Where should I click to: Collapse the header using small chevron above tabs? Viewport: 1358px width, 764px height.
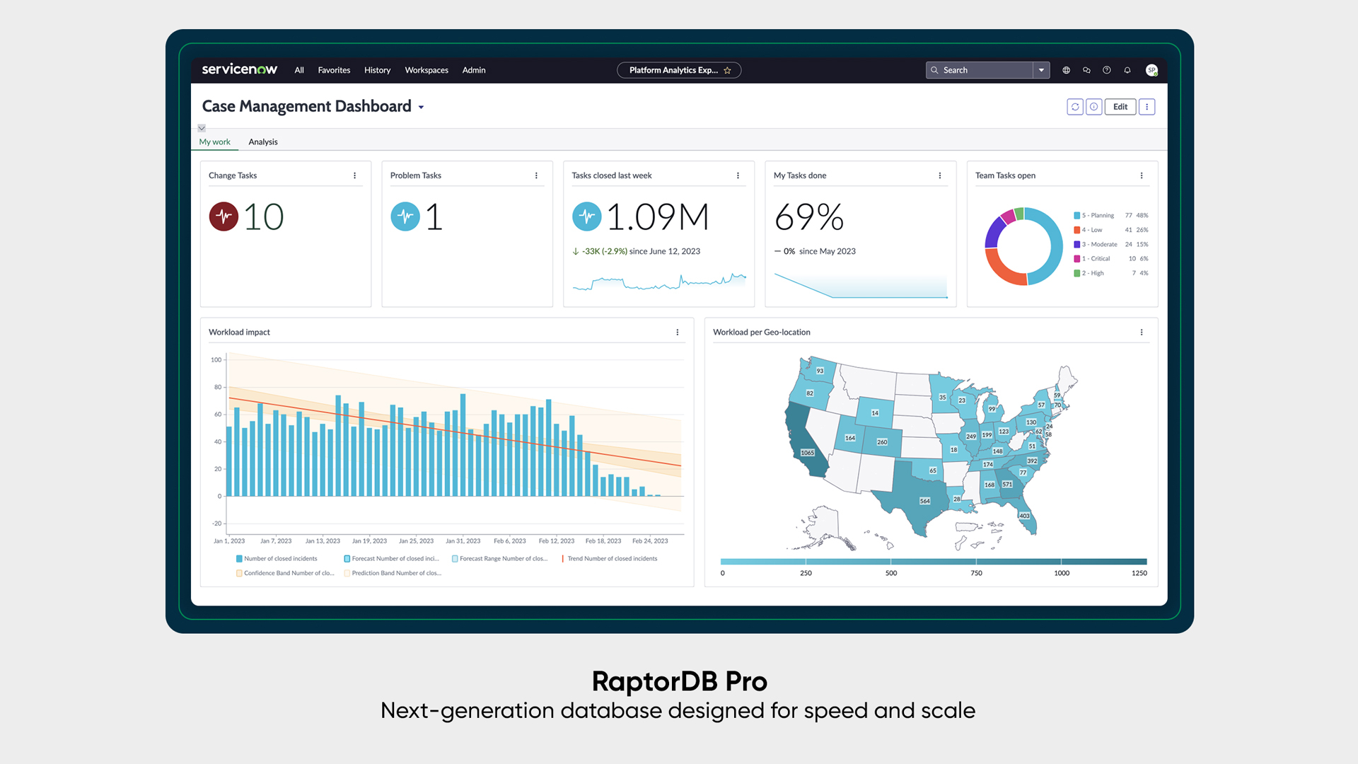[x=202, y=128]
